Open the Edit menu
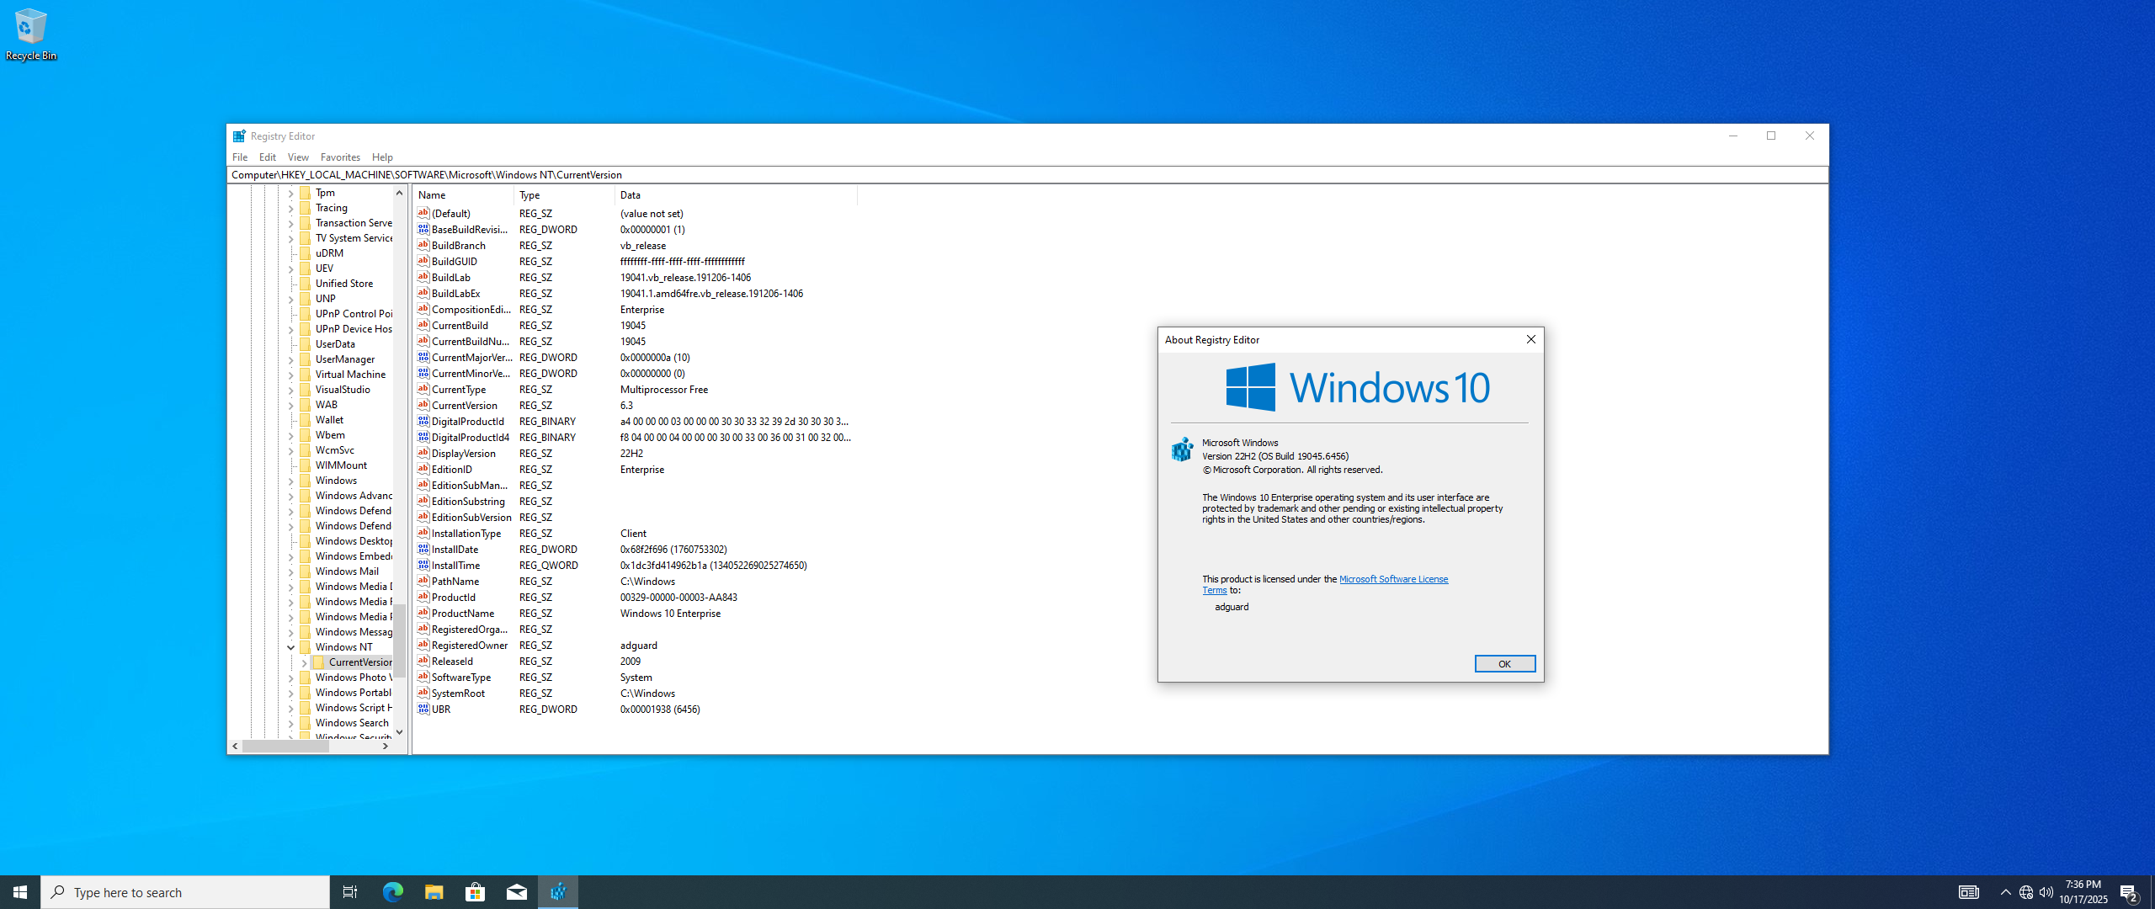Image resolution: width=2155 pixels, height=909 pixels. (x=267, y=157)
